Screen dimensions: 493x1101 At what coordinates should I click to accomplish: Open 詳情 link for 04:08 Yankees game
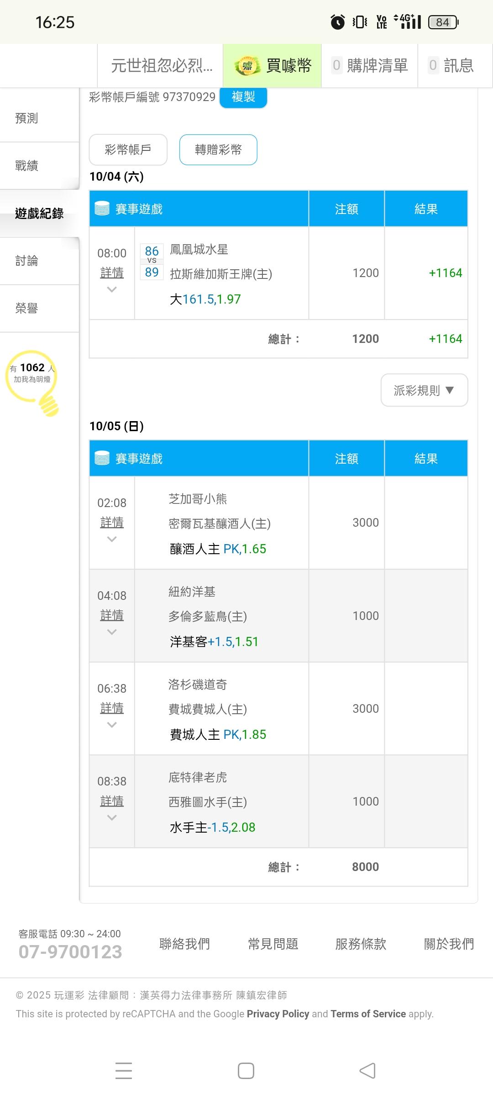(112, 615)
